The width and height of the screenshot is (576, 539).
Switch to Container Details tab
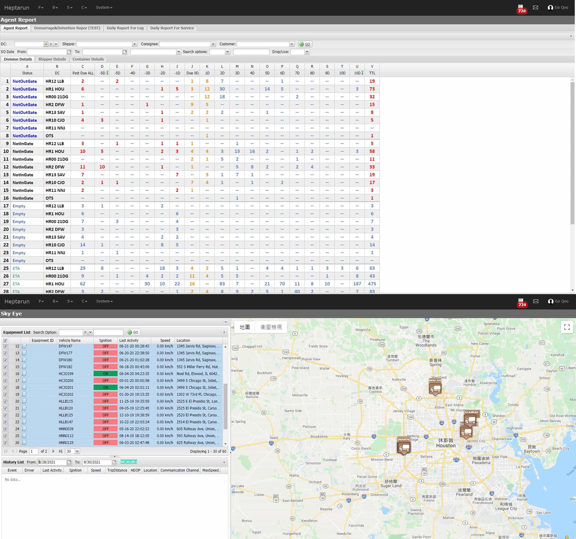88,59
